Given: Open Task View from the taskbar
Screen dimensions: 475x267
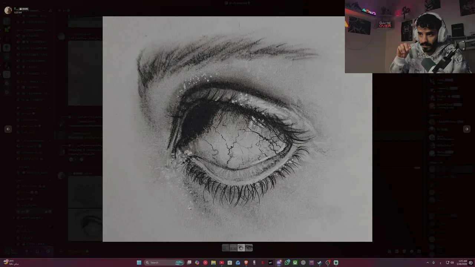Looking at the screenshot, I should [189, 263].
